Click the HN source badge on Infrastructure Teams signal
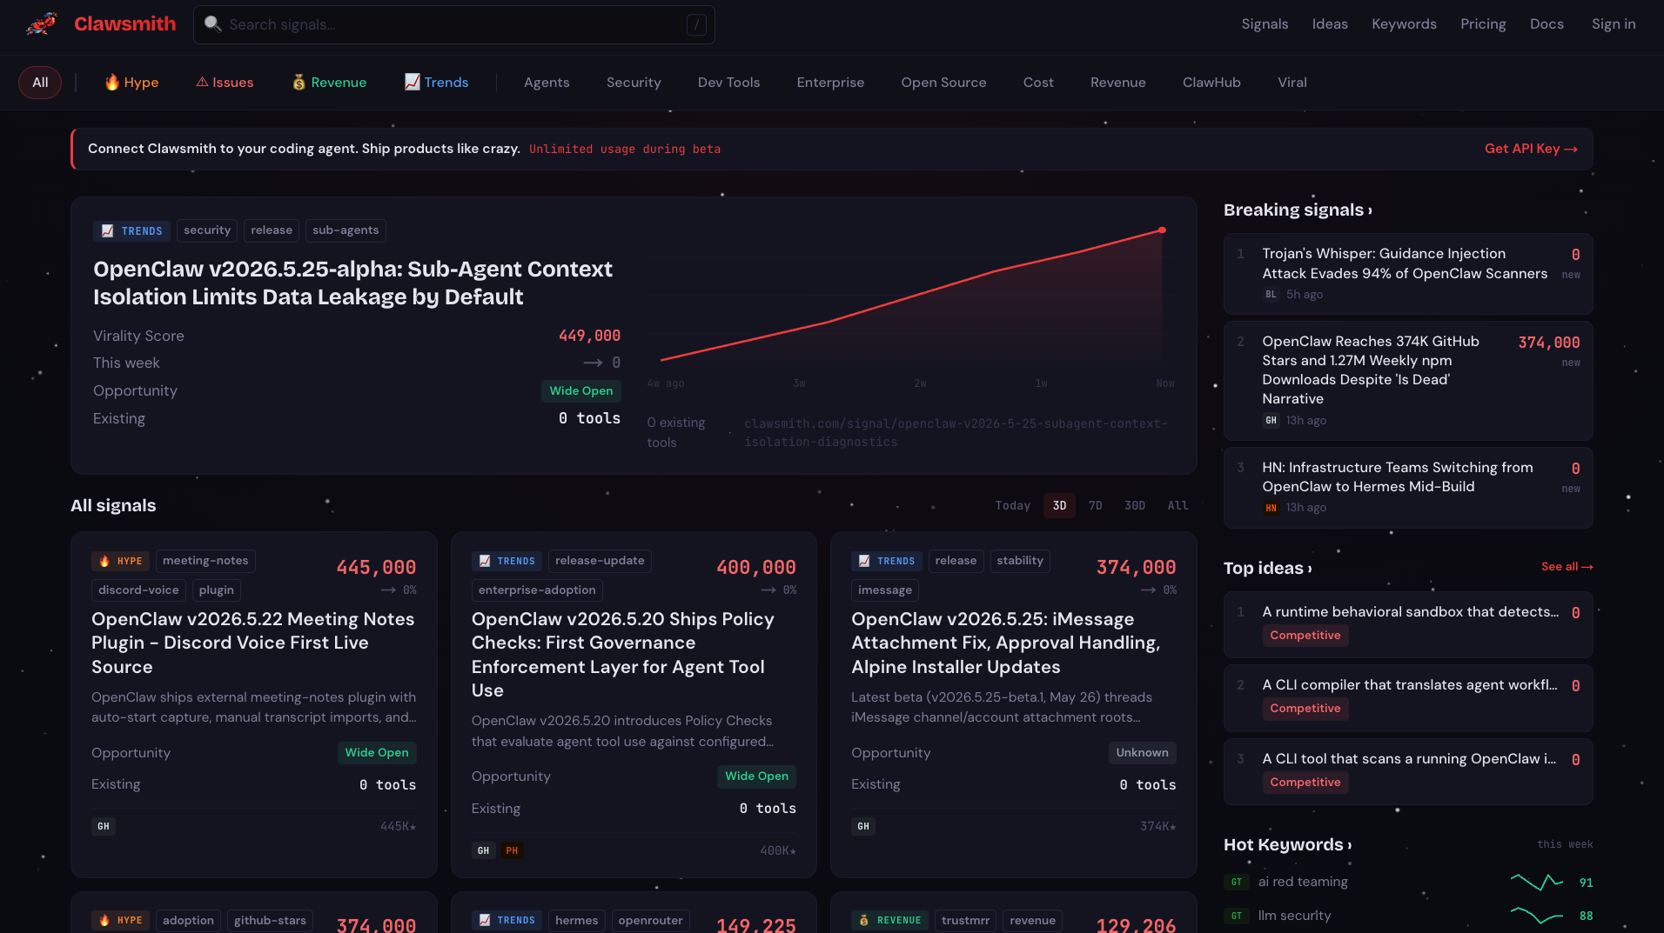This screenshot has width=1664, height=933. pyautogui.click(x=1271, y=508)
